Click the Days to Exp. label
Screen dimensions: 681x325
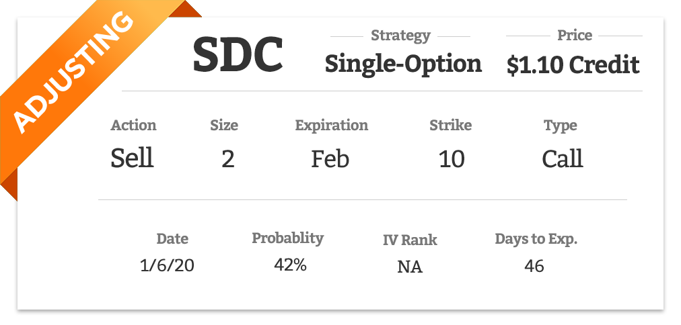pos(536,239)
